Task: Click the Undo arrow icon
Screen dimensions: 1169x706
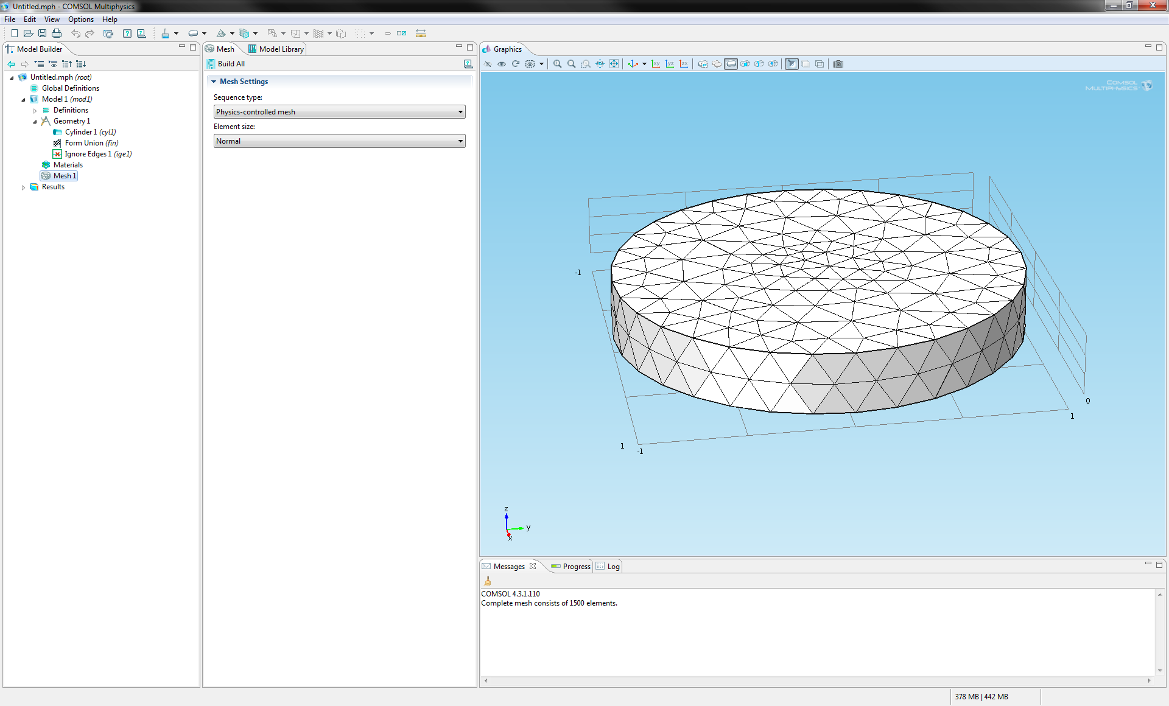Action: tap(75, 33)
